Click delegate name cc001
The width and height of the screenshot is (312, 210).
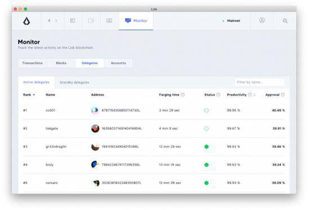[x=50, y=110]
